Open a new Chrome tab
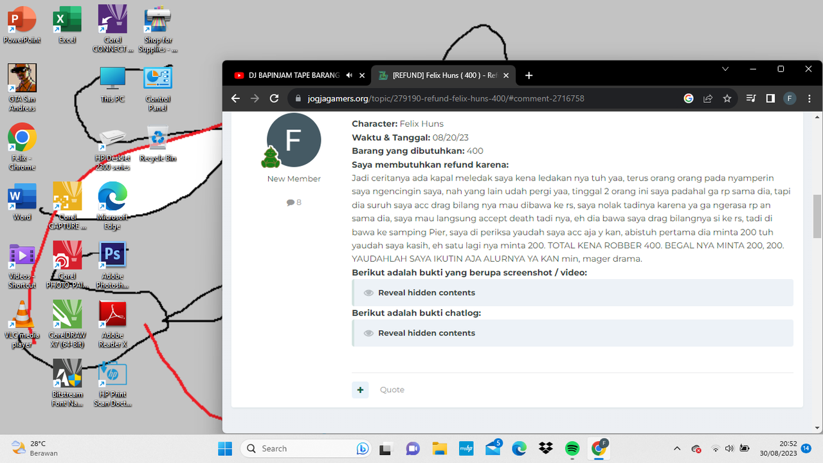The image size is (823, 463). [x=529, y=75]
